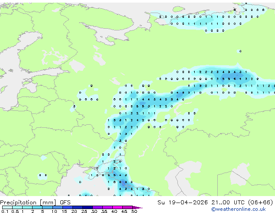Click the legend value '35'

coord(104,211)
